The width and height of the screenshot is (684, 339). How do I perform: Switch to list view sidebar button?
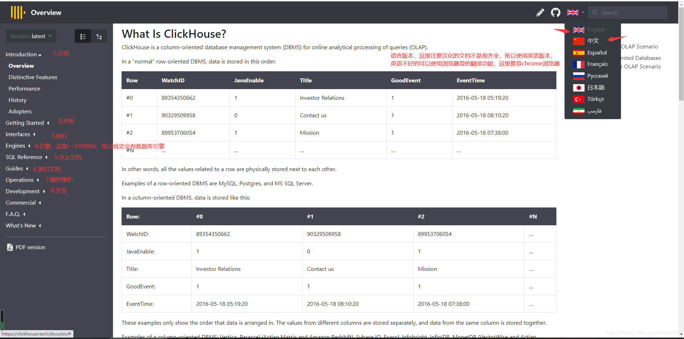click(x=83, y=36)
